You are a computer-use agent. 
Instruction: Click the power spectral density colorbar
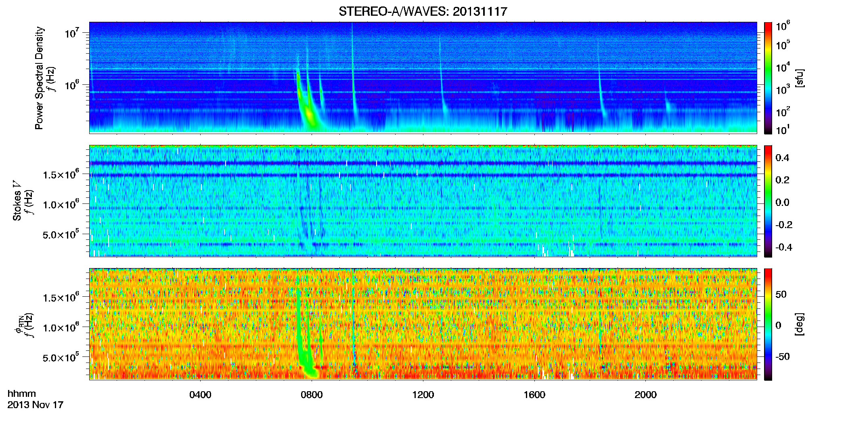(x=768, y=78)
